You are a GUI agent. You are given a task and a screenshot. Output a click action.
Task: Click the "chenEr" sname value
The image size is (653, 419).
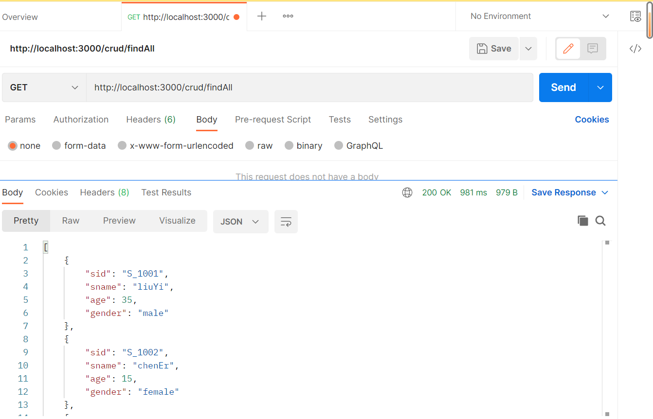click(x=153, y=366)
